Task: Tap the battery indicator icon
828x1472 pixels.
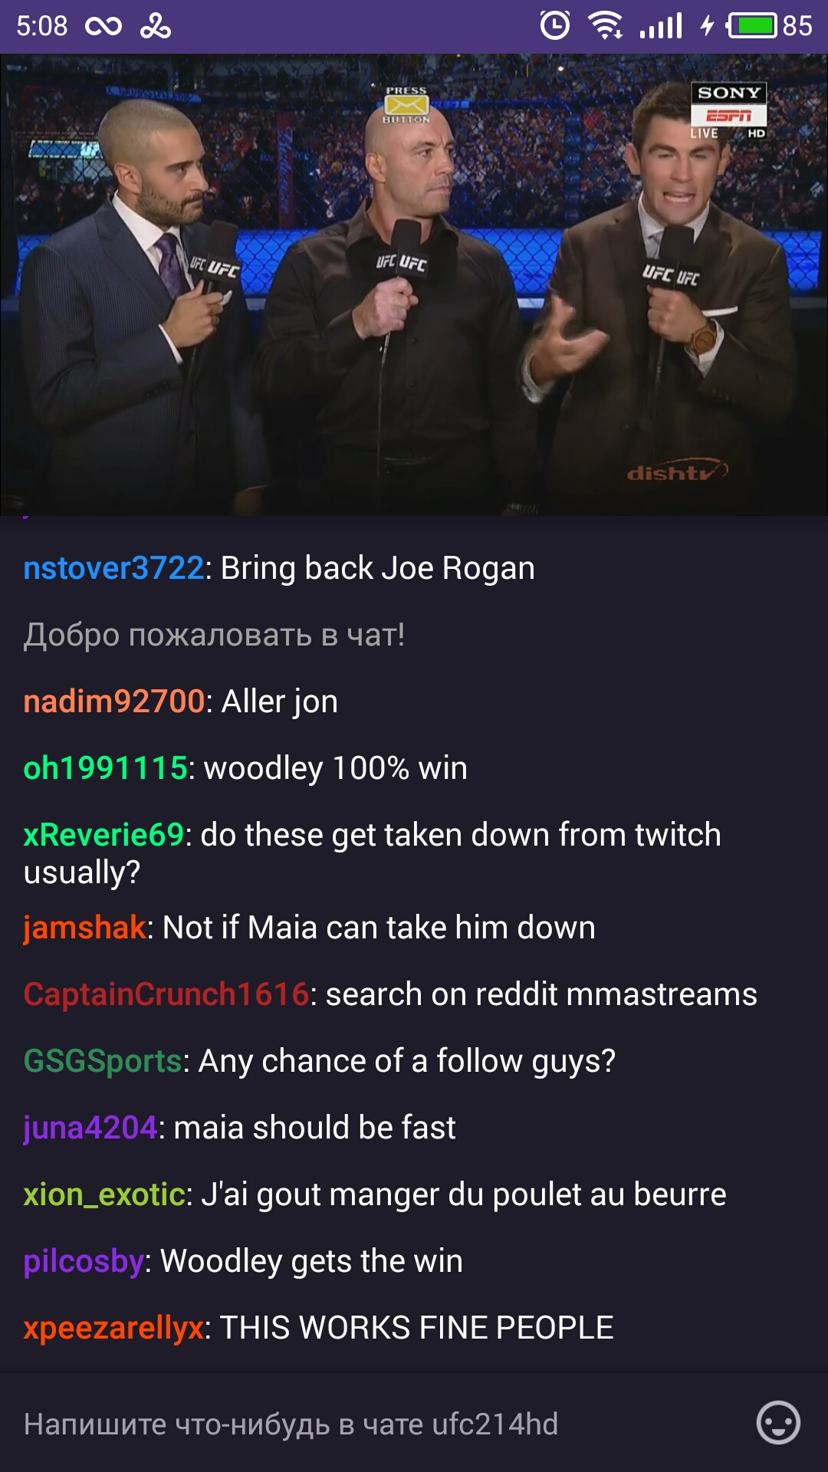Action: 753,25
